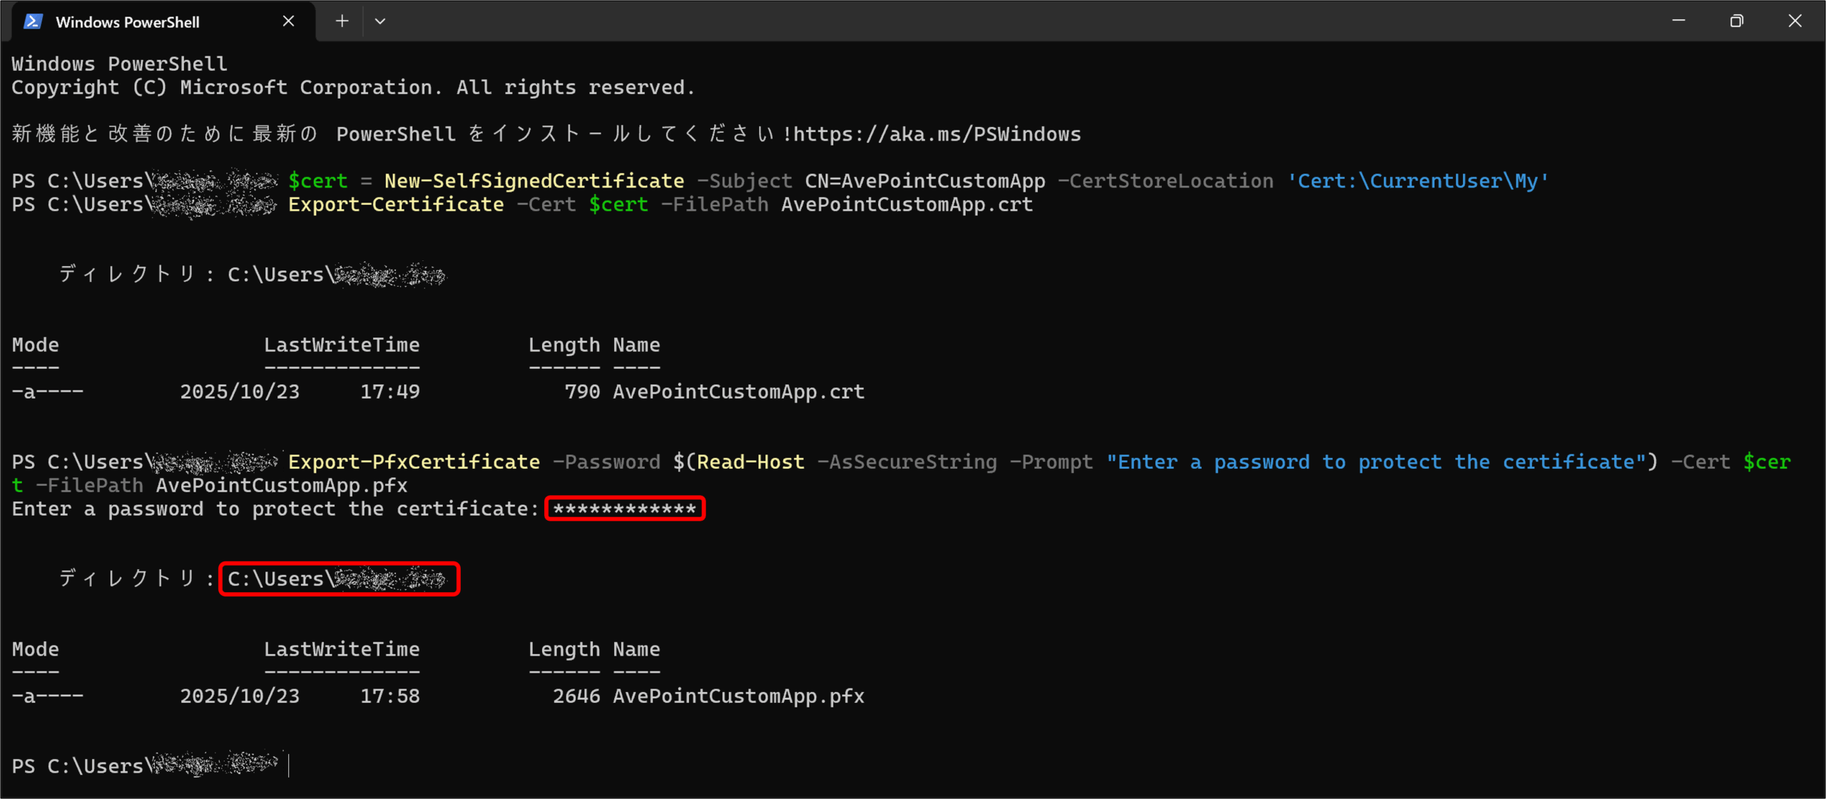This screenshot has height=799, width=1826.
Task: Click the Export-PfxCertificate command text
Action: tap(414, 462)
